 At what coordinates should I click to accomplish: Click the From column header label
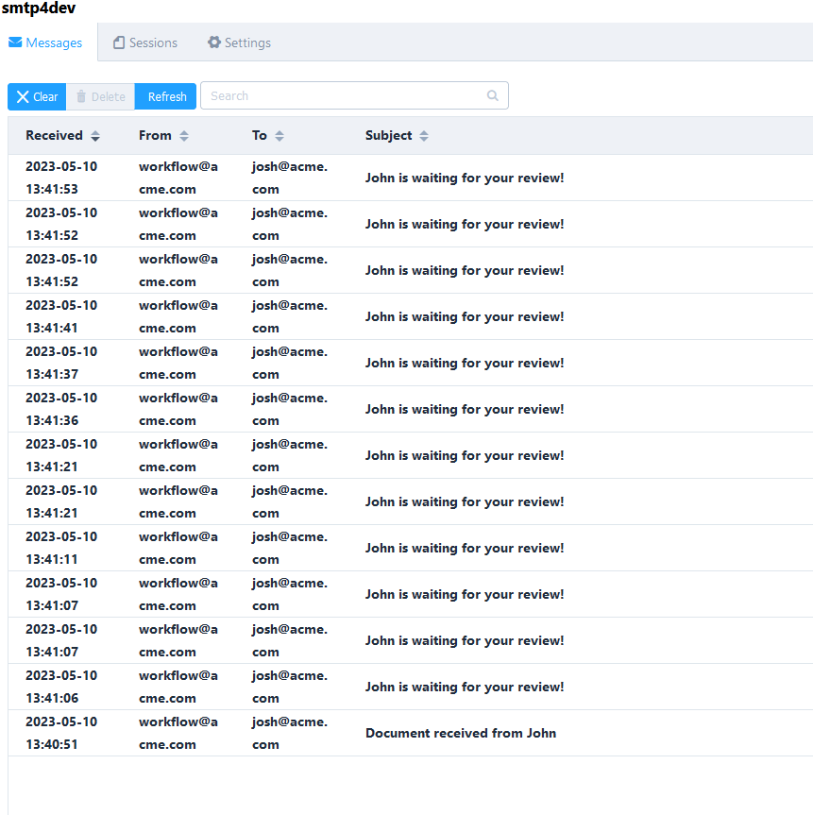click(155, 136)
